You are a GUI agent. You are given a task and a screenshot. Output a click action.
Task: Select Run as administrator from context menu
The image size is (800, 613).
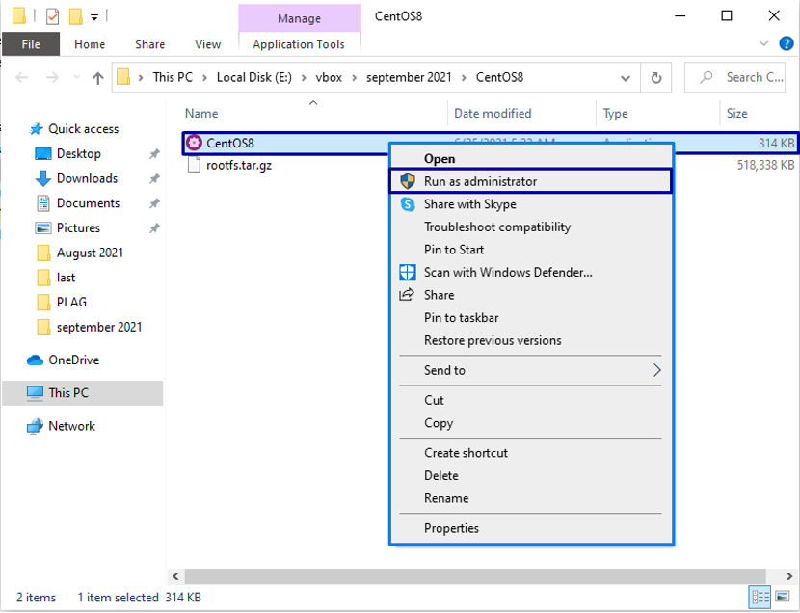[531, 181]
